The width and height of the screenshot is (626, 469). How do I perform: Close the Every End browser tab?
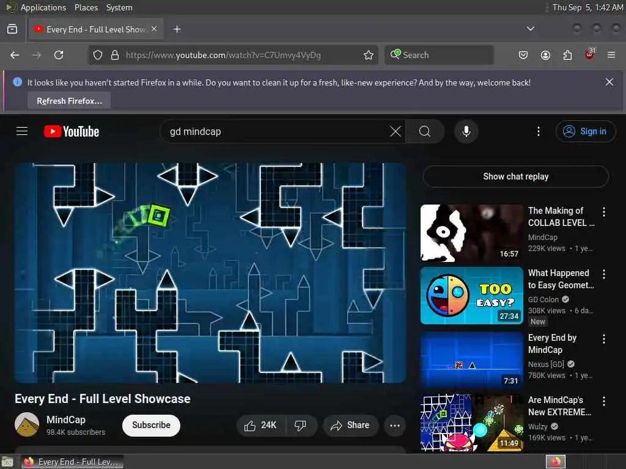click(x=154, y=29)
